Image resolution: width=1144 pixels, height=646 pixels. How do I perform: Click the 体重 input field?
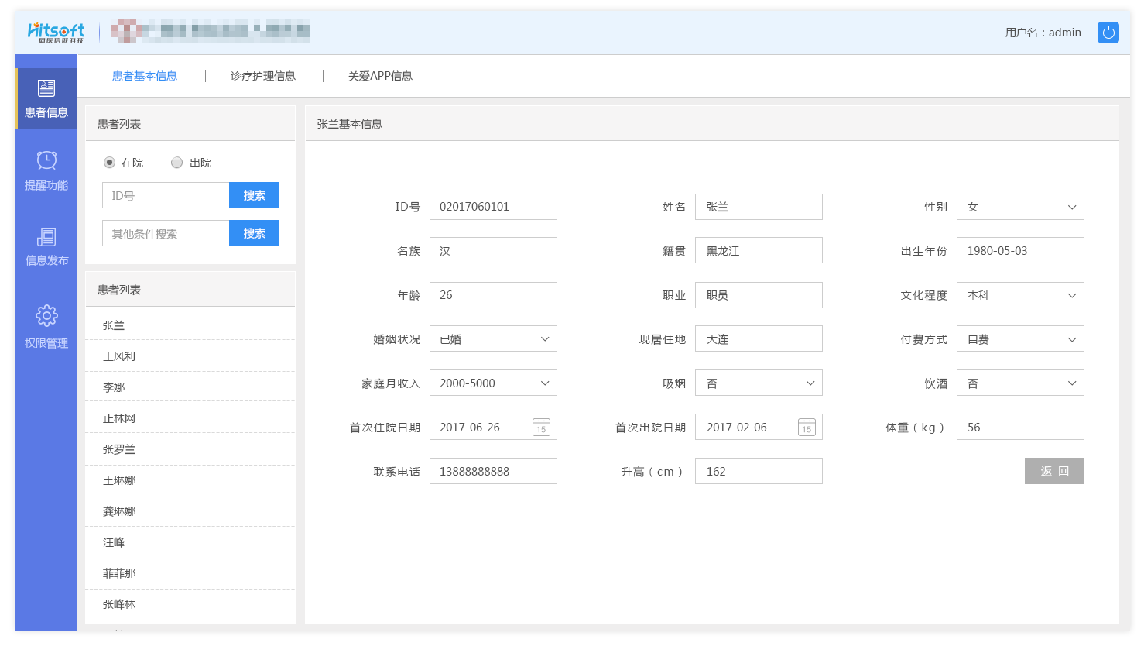[1020, 427]
